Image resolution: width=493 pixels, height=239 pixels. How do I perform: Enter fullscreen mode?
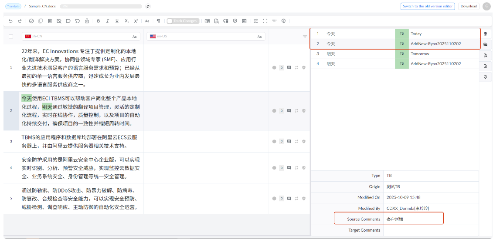pyautogui.click(x=265, y=21)
